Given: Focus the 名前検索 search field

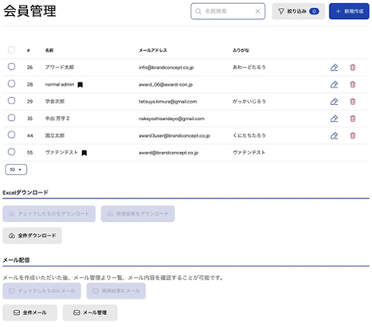Looking at the screenshot, I should (229, 11).
